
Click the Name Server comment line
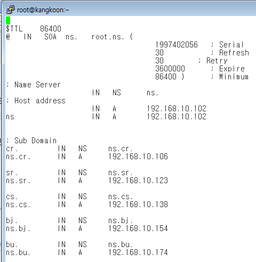pyautogui.click(x=33, y=85)
